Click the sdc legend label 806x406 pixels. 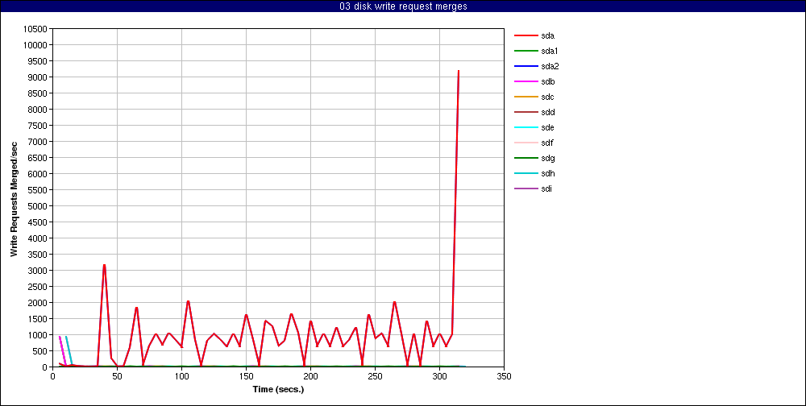(547, 97)
